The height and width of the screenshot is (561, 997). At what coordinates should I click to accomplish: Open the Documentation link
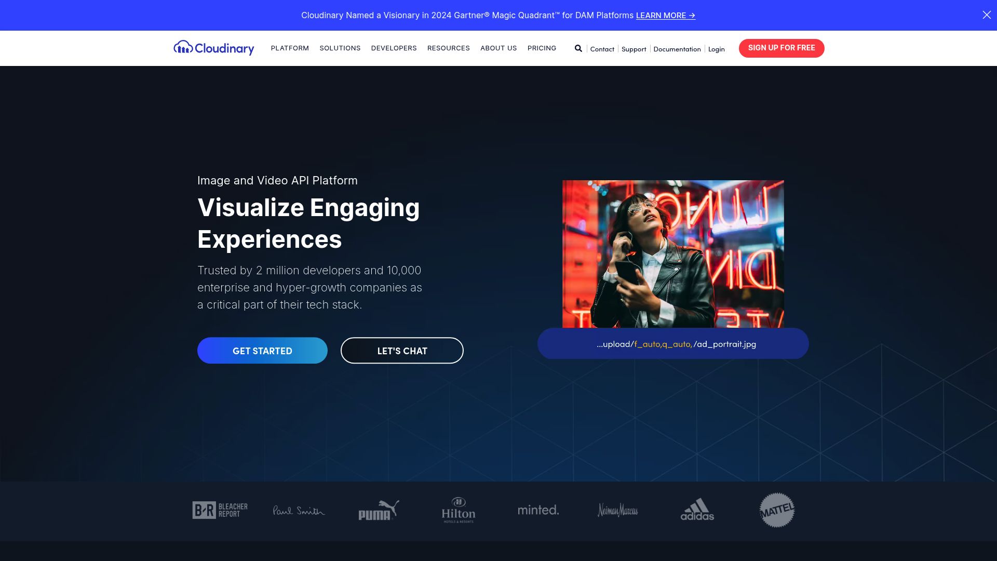pyautogui.click(x=677, y=49)
